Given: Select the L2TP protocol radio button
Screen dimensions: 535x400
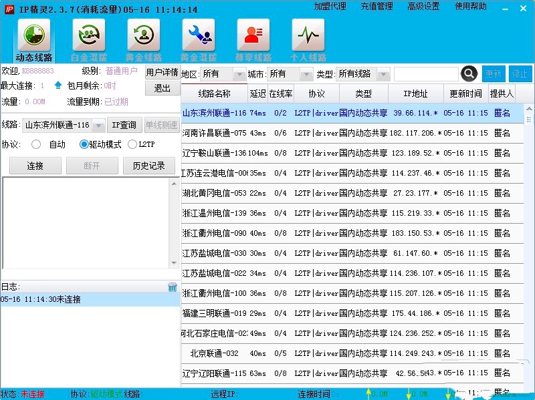Looking at the screenshot, I should pyautogui.click(x=132, y=144).
